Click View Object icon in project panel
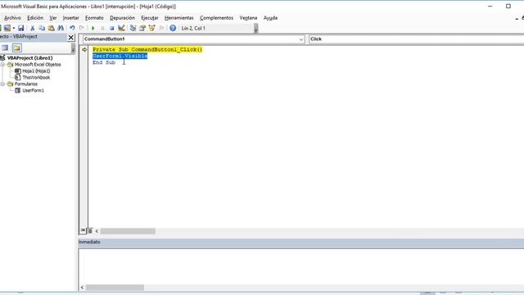524x295 pixels. pos(5,48)
